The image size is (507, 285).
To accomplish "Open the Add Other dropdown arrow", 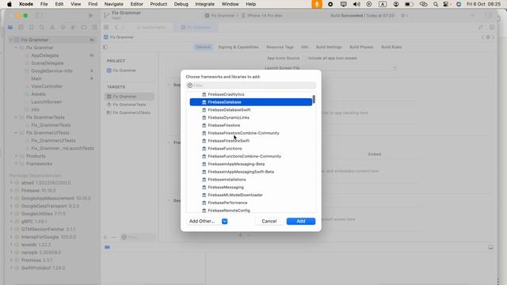I will tap(224, 222).
